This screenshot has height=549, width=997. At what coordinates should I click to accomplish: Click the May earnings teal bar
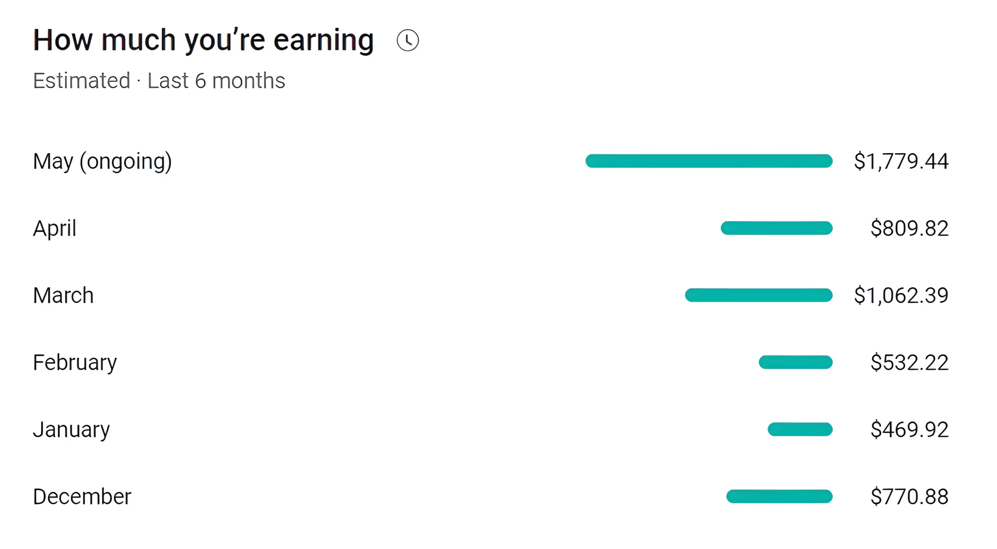(709, 161)
